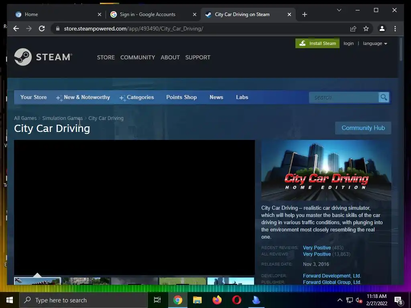Close the City Car Driving on Steam tab
The height and width of the screenshot is (308, 411).
(x=289, y=14)
